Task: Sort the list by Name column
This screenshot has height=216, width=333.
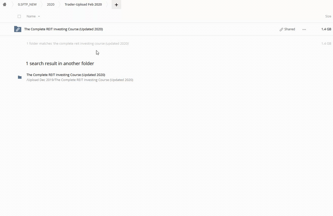Action: [x=31, y=16]
